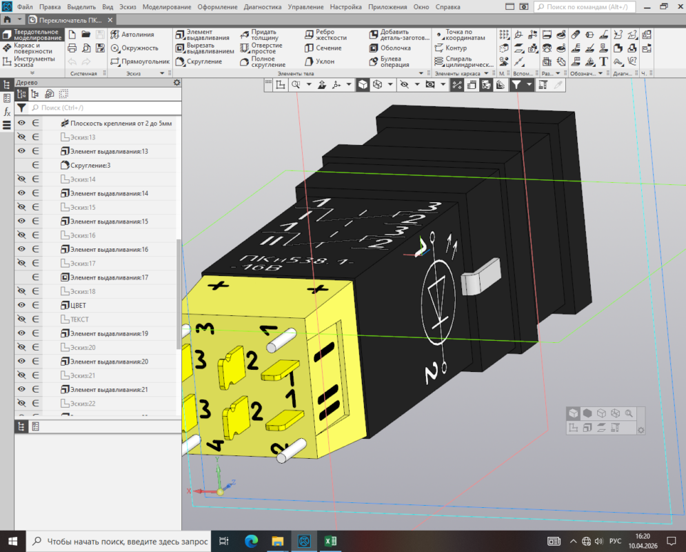Image resolution: width=686 pixels, height=552 pixels.
Task: Open the Диагностика menu
Action: point(263,6)
